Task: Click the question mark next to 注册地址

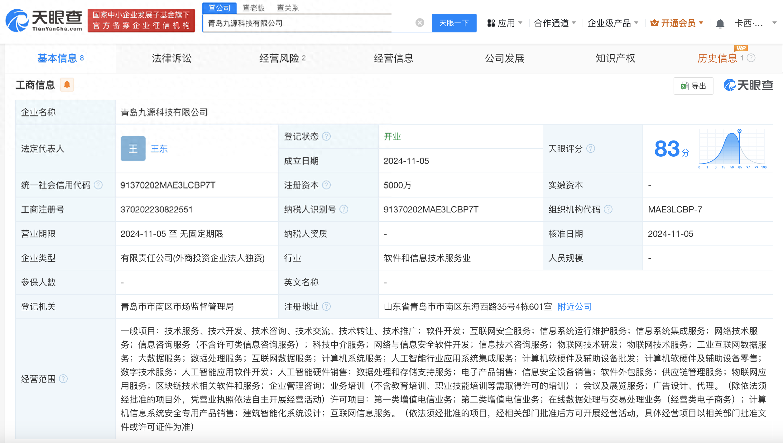Action: tap(327, 307)
